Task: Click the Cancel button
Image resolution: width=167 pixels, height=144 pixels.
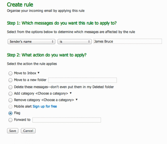Action: click(28, 131)
